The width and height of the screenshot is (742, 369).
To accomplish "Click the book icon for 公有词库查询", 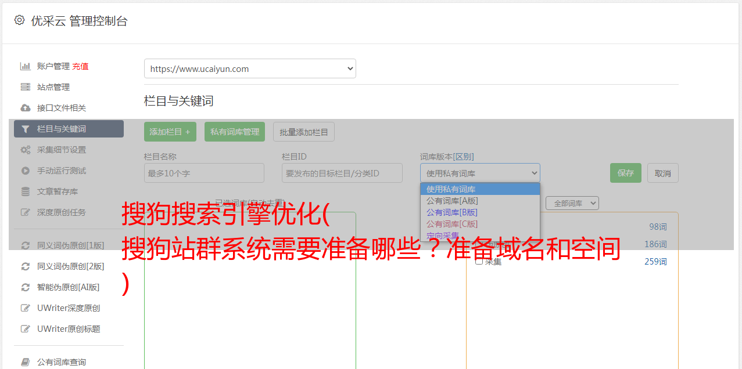I will [x=26, y=362].
